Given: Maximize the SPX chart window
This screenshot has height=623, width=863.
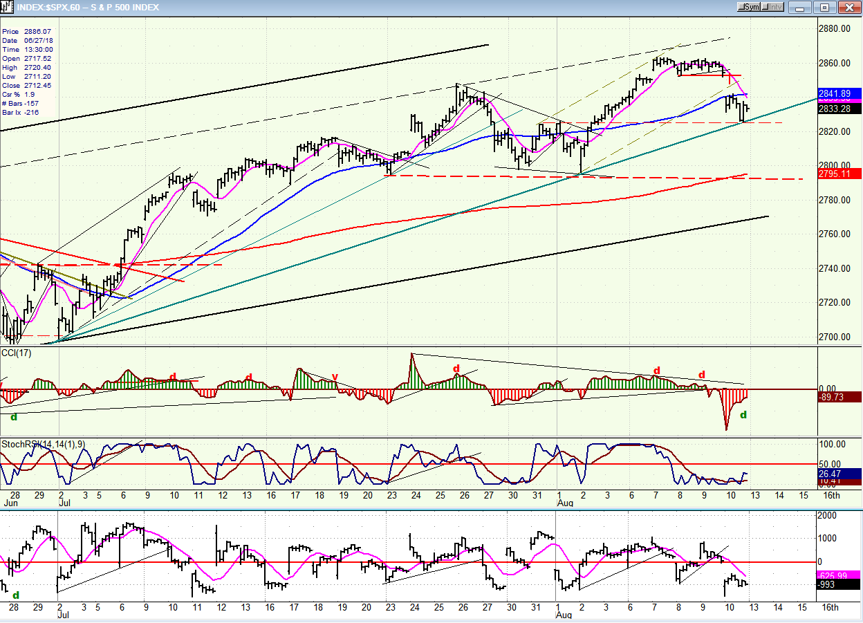Looking at the screenshot, I should coord(824,7).
